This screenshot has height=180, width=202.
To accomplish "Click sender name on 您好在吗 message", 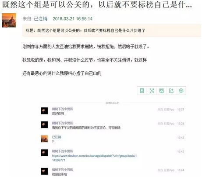I will pos(62,109).
